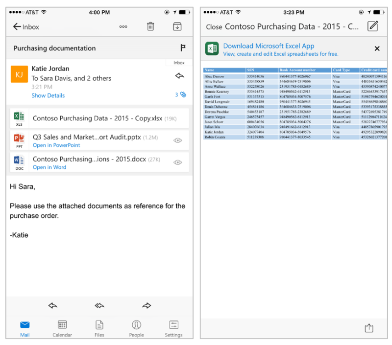Switch to the Calendar tab
Viewport: 392px width, 345px height.
[62, 328]
